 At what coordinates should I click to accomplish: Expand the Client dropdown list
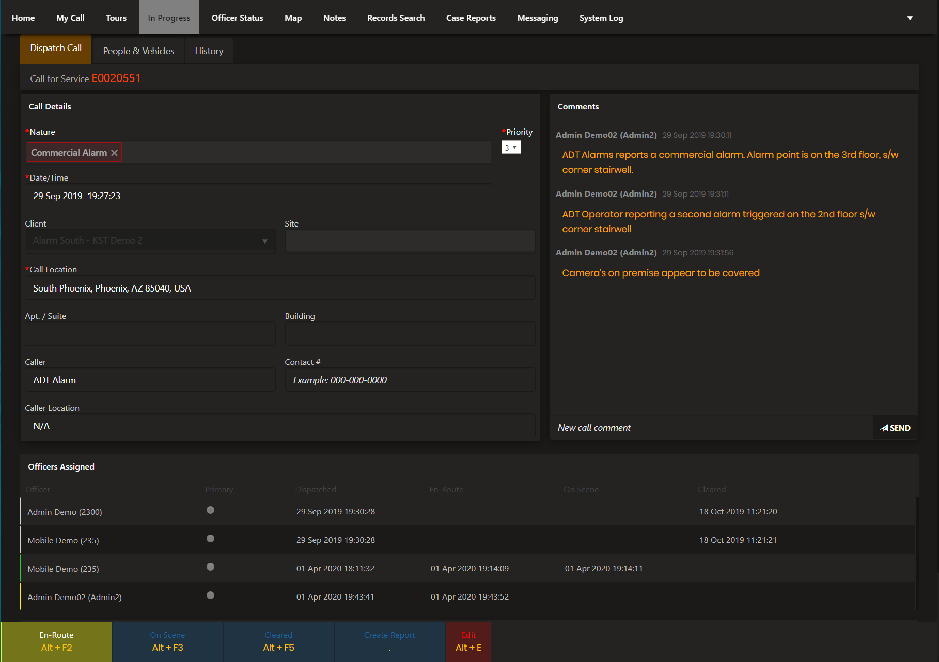[264, 241]
